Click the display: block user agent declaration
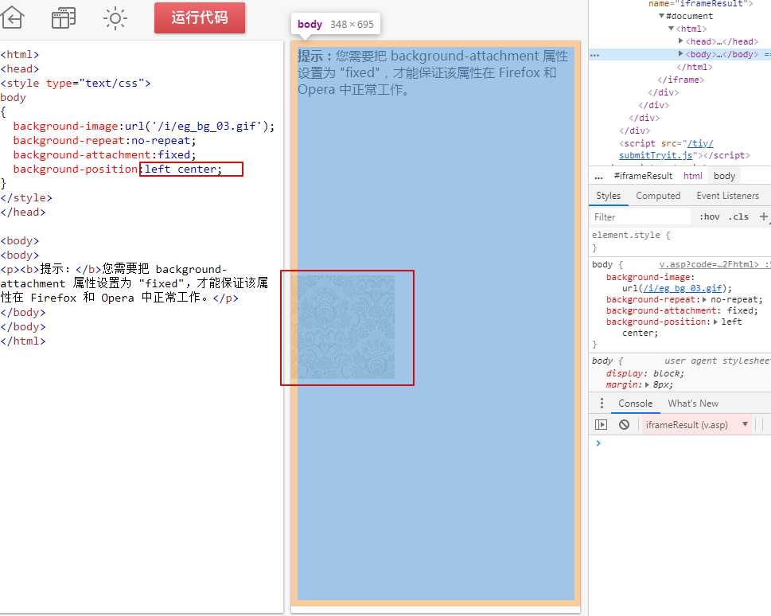 click(x=644, y=373)
